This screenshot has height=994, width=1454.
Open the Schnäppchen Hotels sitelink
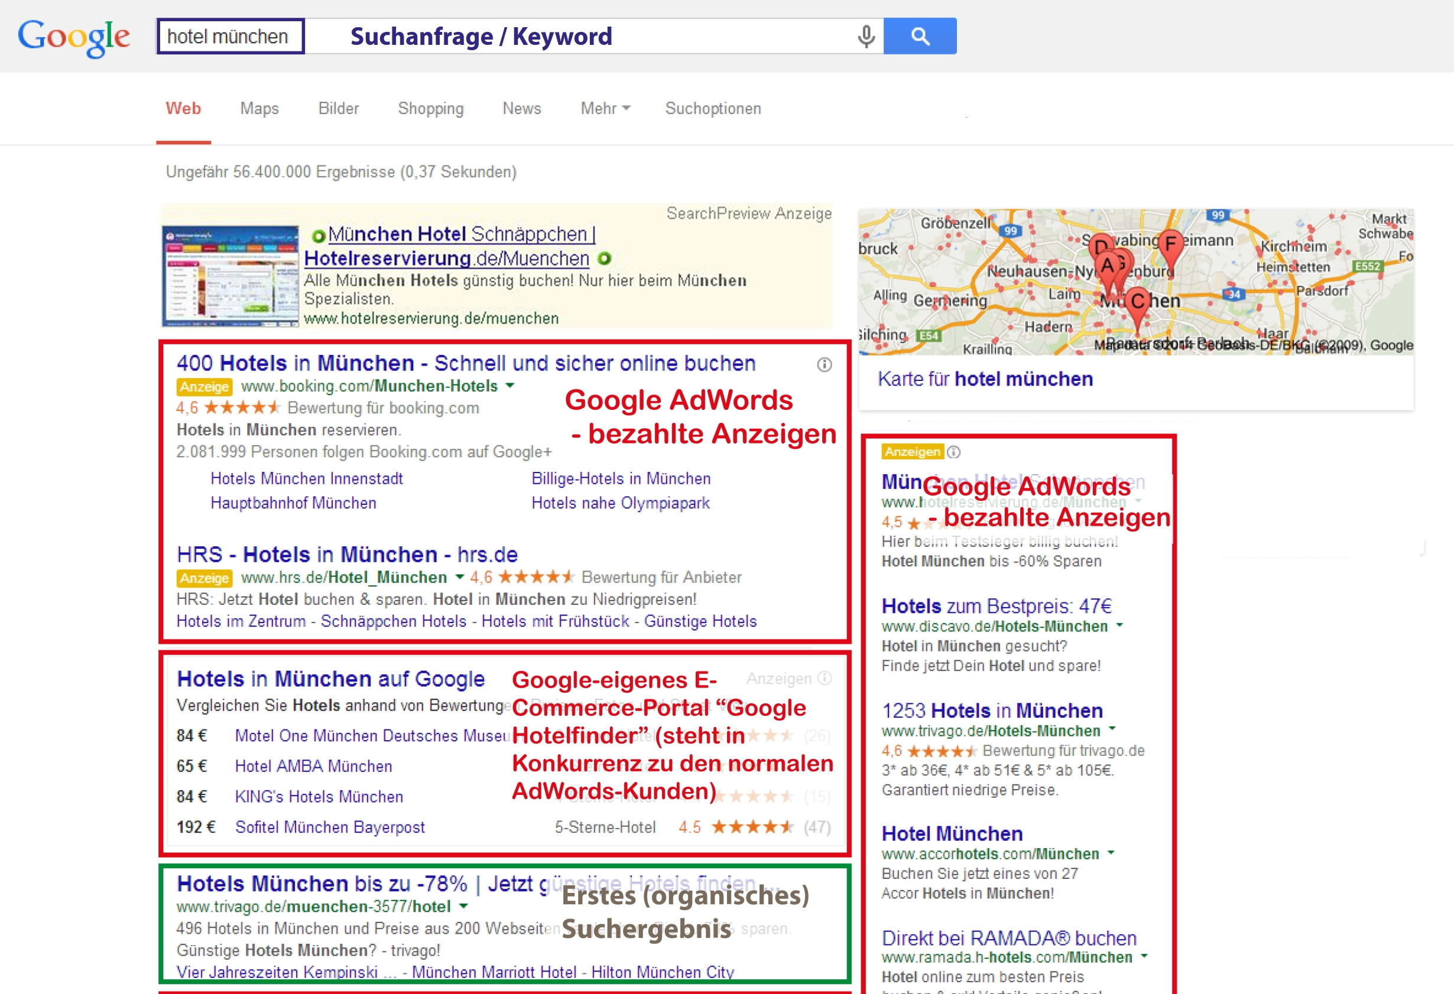(x=394, y=621)
